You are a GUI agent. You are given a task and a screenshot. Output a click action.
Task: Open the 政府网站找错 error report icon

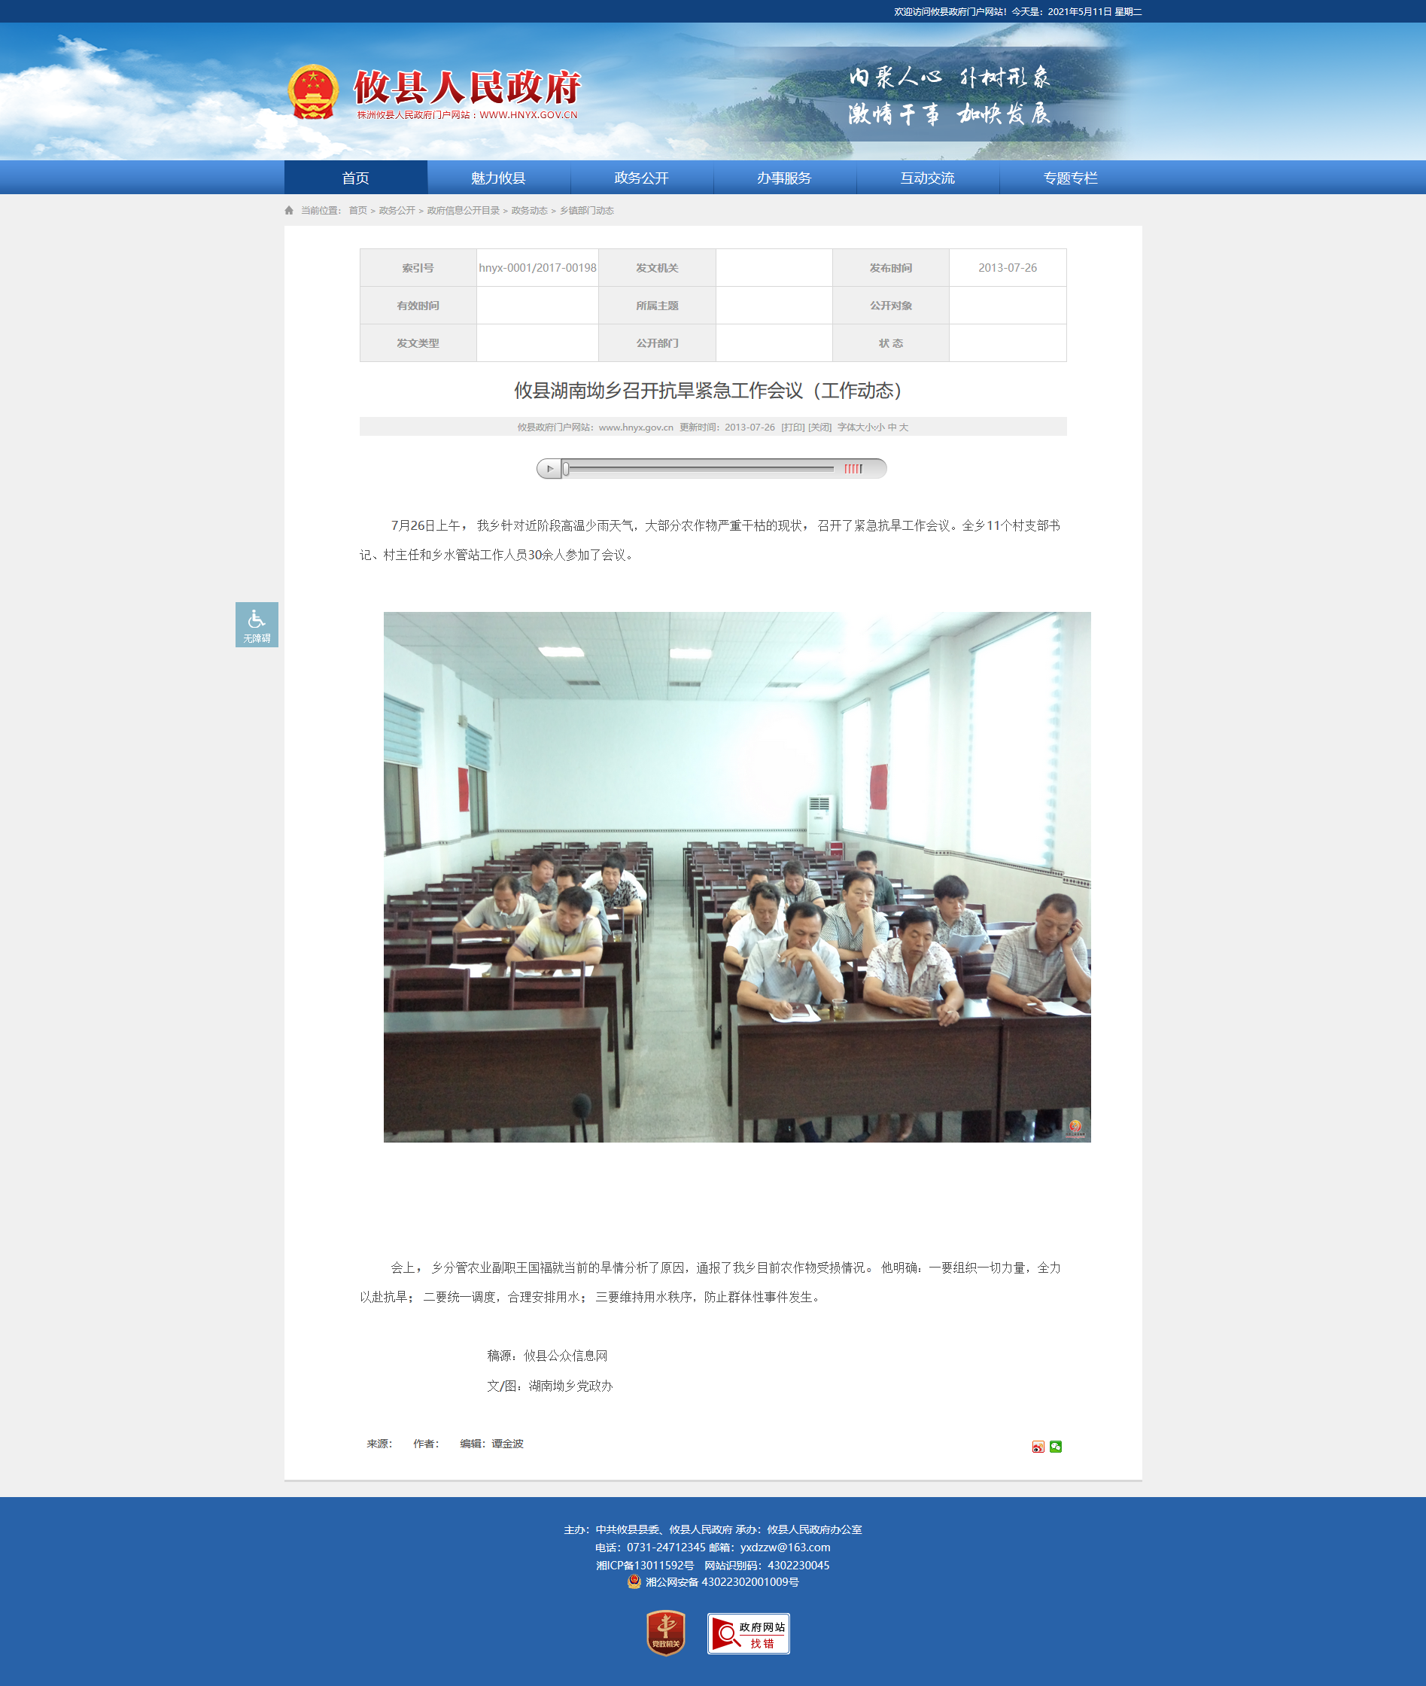tap(748, 1633)
